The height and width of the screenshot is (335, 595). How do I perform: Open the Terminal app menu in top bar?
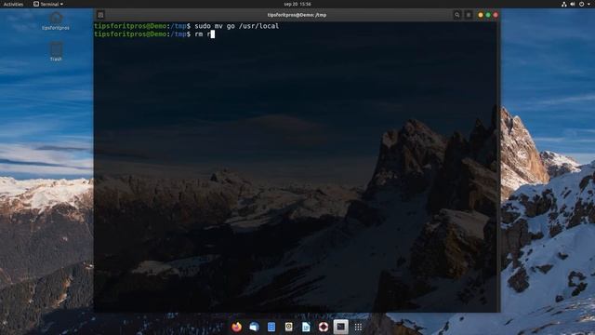click(48, 4)
